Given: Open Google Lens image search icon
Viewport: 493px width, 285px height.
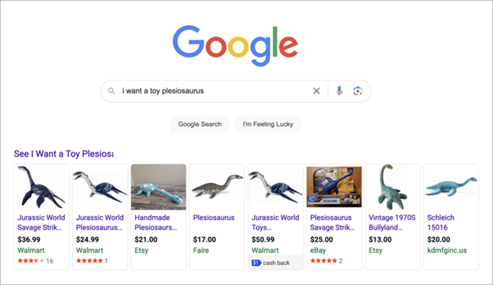Looking at the screenshot, I should coord(358,91).
